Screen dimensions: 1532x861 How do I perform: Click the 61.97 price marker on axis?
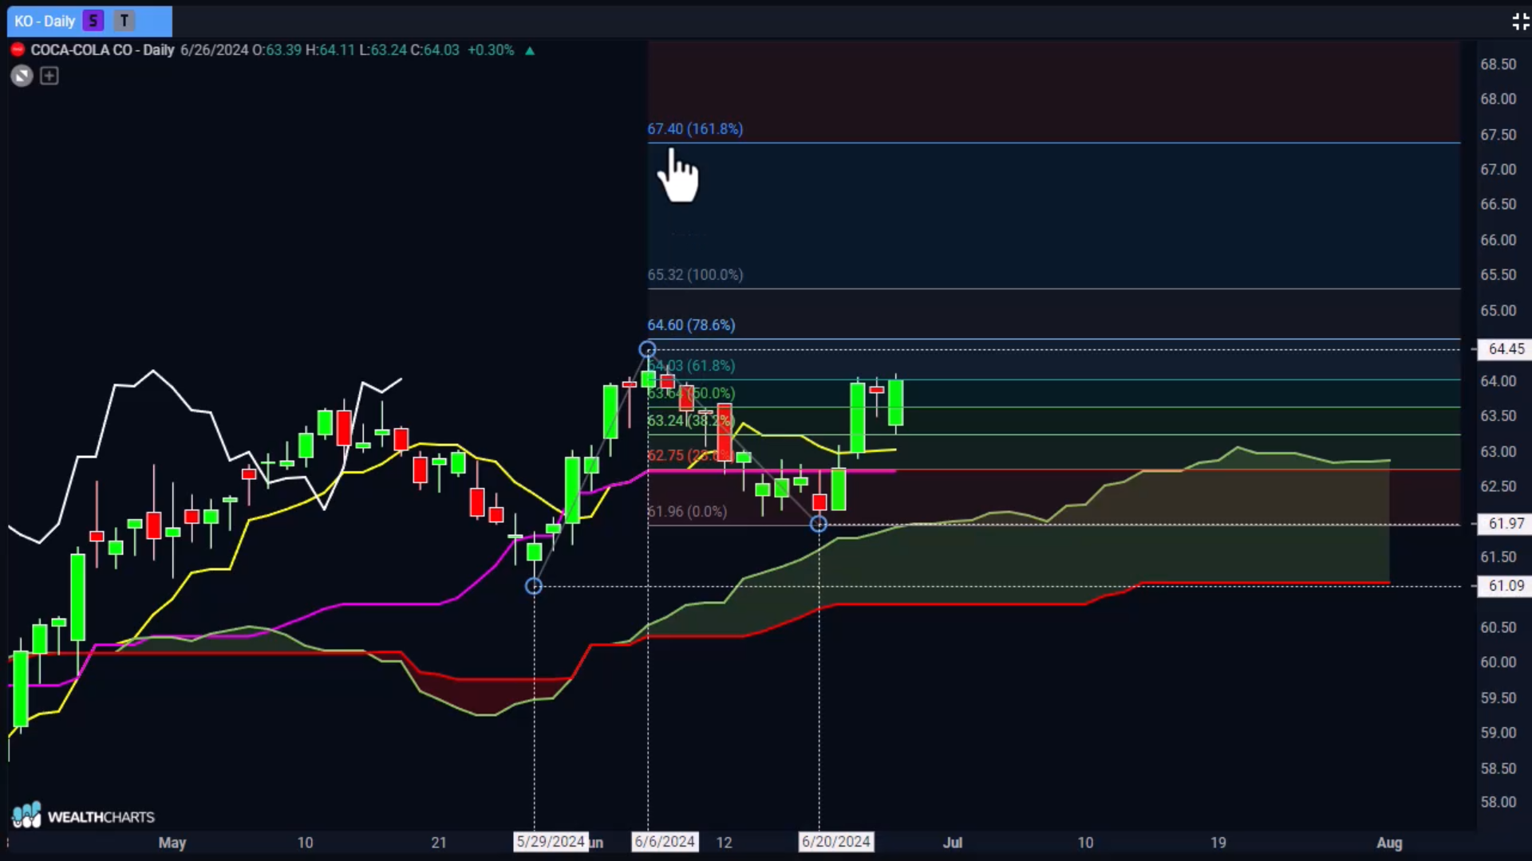coord(1505,524)
